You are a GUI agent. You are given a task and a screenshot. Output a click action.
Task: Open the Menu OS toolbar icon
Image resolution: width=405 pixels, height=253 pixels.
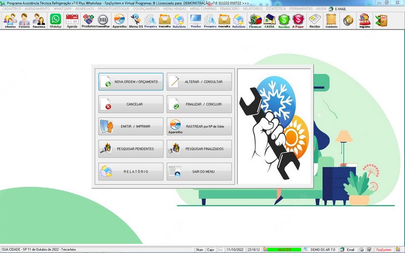(x=136, y=21)
